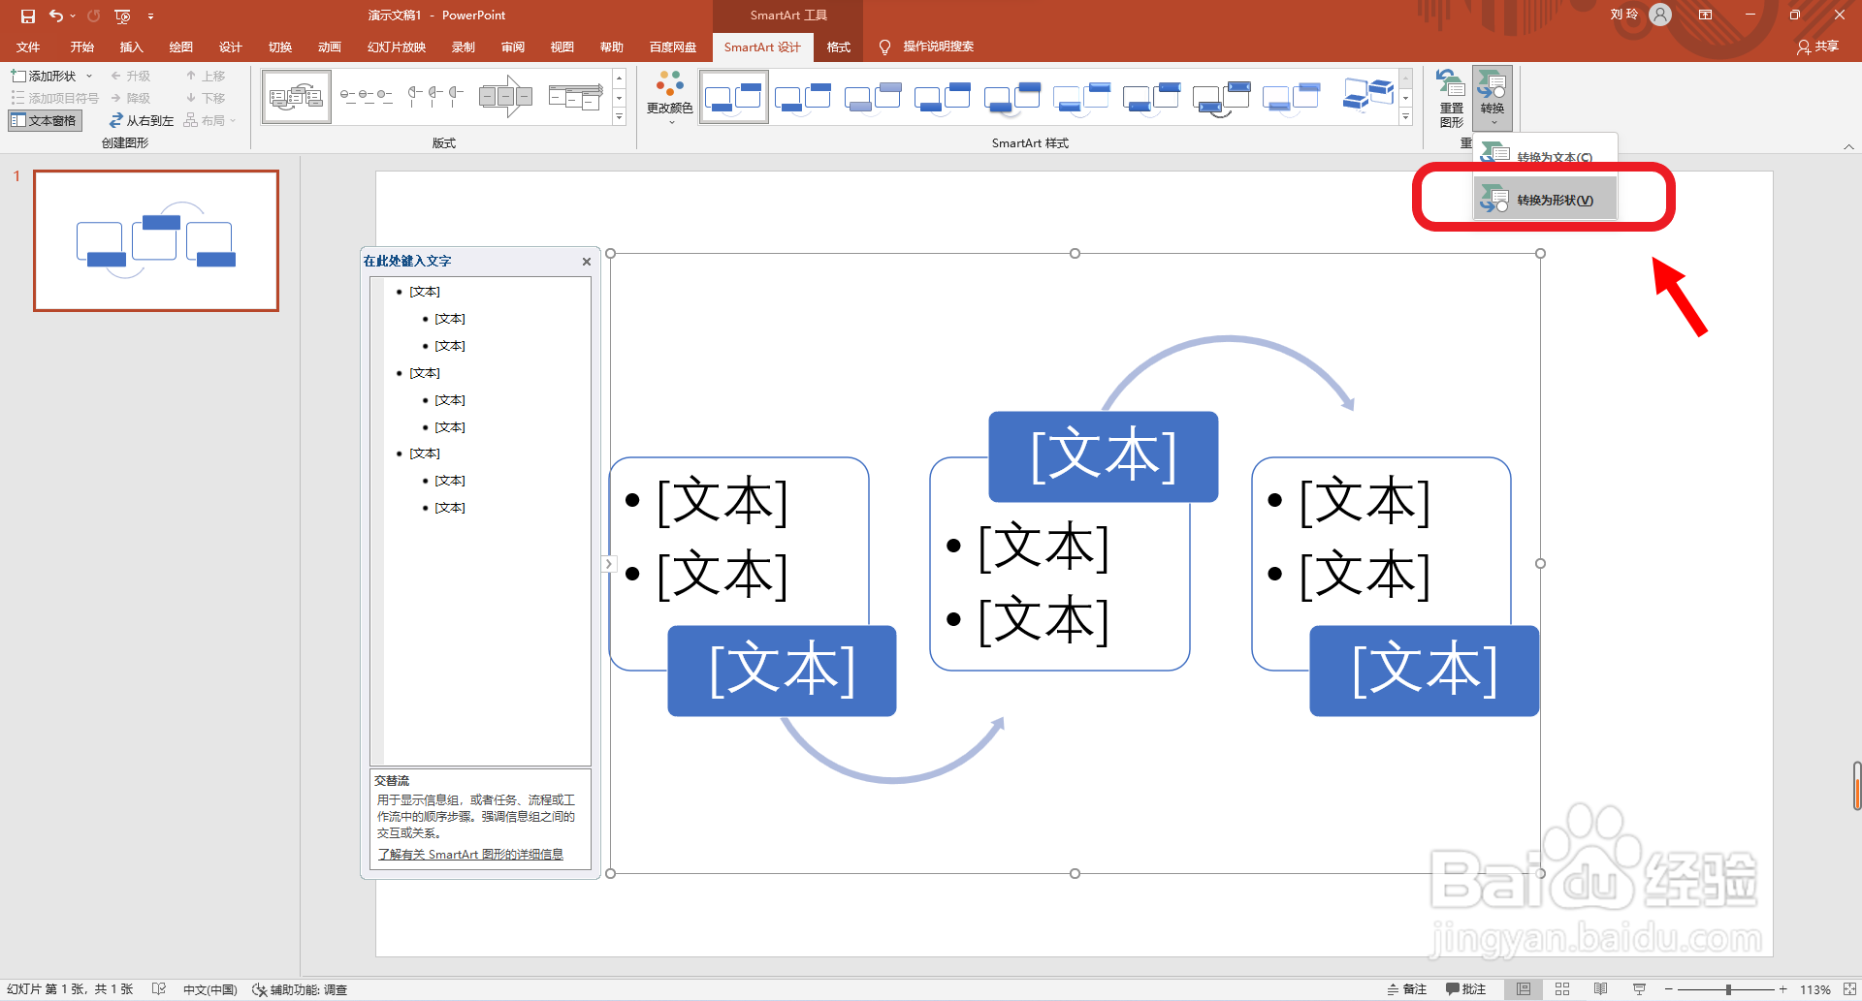Click first top-level [文本] bullet in text pane
This screenshot has width=1862, height=1001.
tap(425, 292)
